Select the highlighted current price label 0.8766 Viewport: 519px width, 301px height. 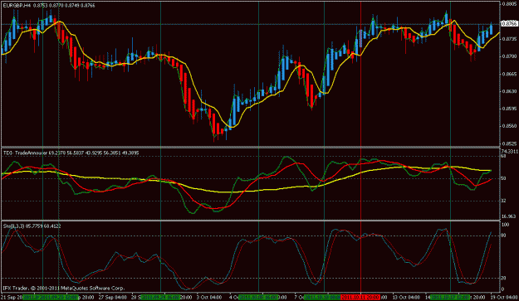coord(509,24)
